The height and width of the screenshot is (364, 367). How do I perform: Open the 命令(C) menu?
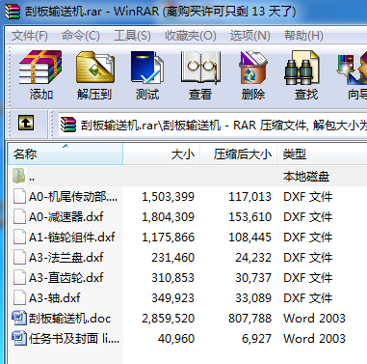coord(81,36)
